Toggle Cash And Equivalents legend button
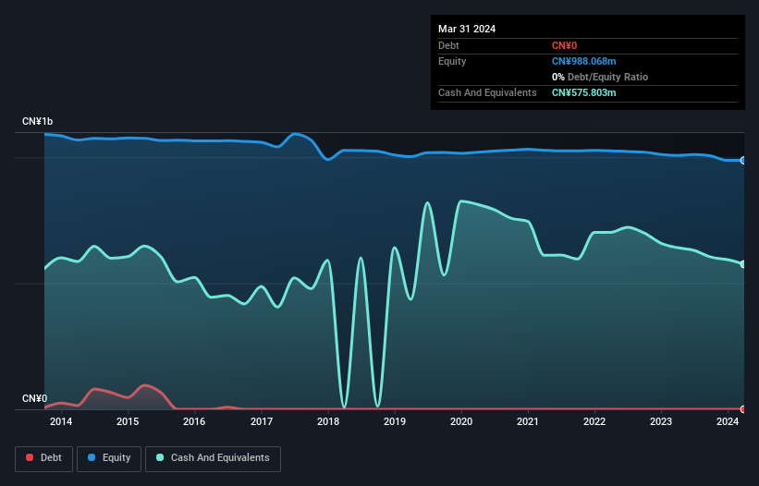The height and width of the screenshot is (486, 759). click(213, 458)
